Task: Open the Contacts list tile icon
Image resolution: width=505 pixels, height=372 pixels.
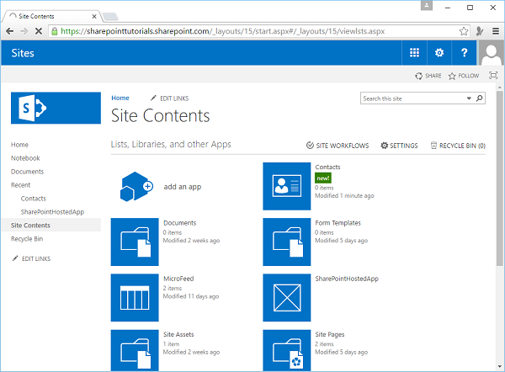Action: click(x=287, y=186)
